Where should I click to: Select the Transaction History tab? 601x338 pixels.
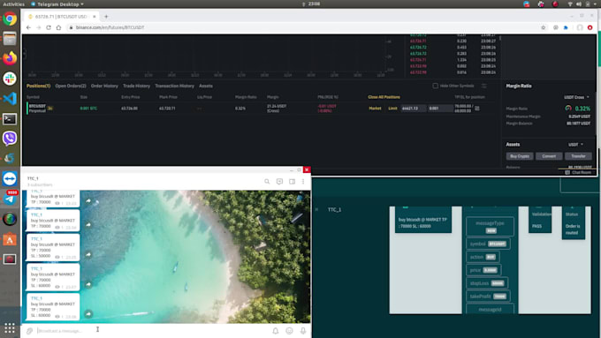pyautogui.click(x=174, y=86)
